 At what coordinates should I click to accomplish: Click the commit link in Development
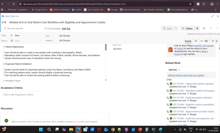198,46
